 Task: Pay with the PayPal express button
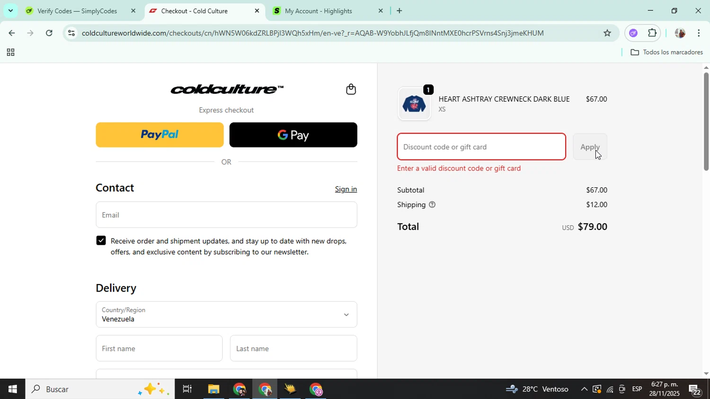(160, 135)
